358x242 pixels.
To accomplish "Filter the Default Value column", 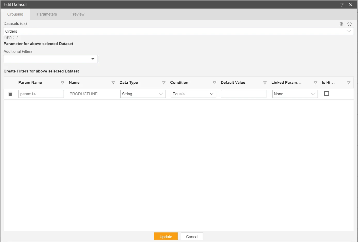I will click(x=265, y=83).
